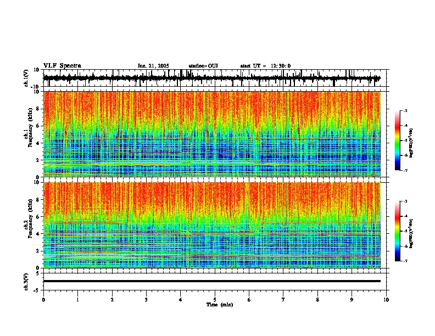Image resolution: width=435 pixels, height=336 pixels.
Task: Click time axis tick label 8
Action: click(x=317, y=300)
